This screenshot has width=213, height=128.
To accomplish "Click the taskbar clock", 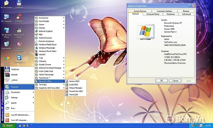I will 207,126.
